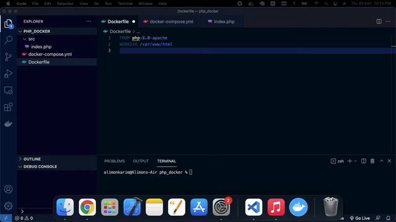Open the remote window indicator in status bar

pos(6,218)
